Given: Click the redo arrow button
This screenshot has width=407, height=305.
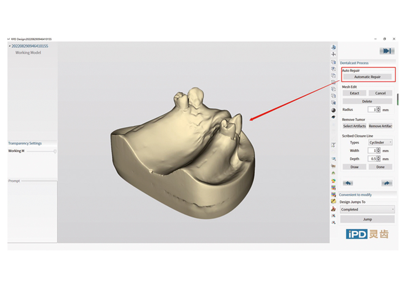Looking at the screenshot, I should [x=387, y=183].
